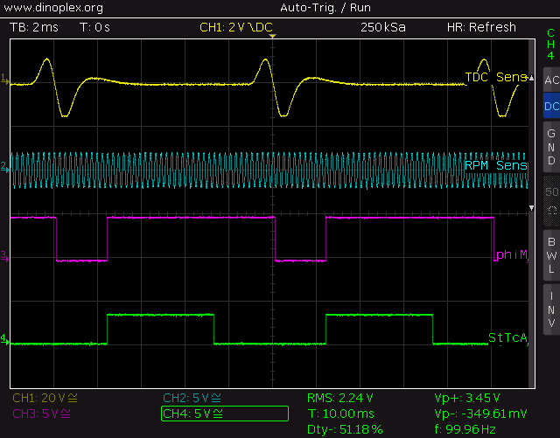Viewport: 560px width, 438px height.
Task: Click the channel 2 ground marker
Action: point(5,166)
